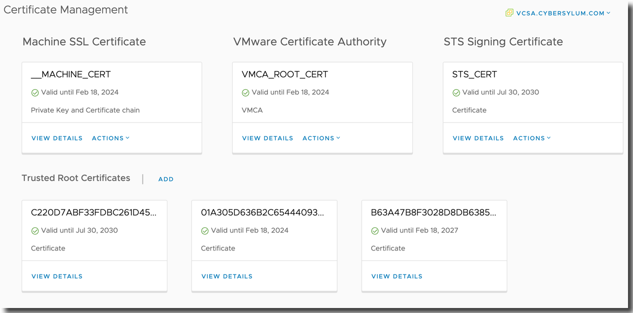Select the STS_CERT title

(x=475, y=74)
